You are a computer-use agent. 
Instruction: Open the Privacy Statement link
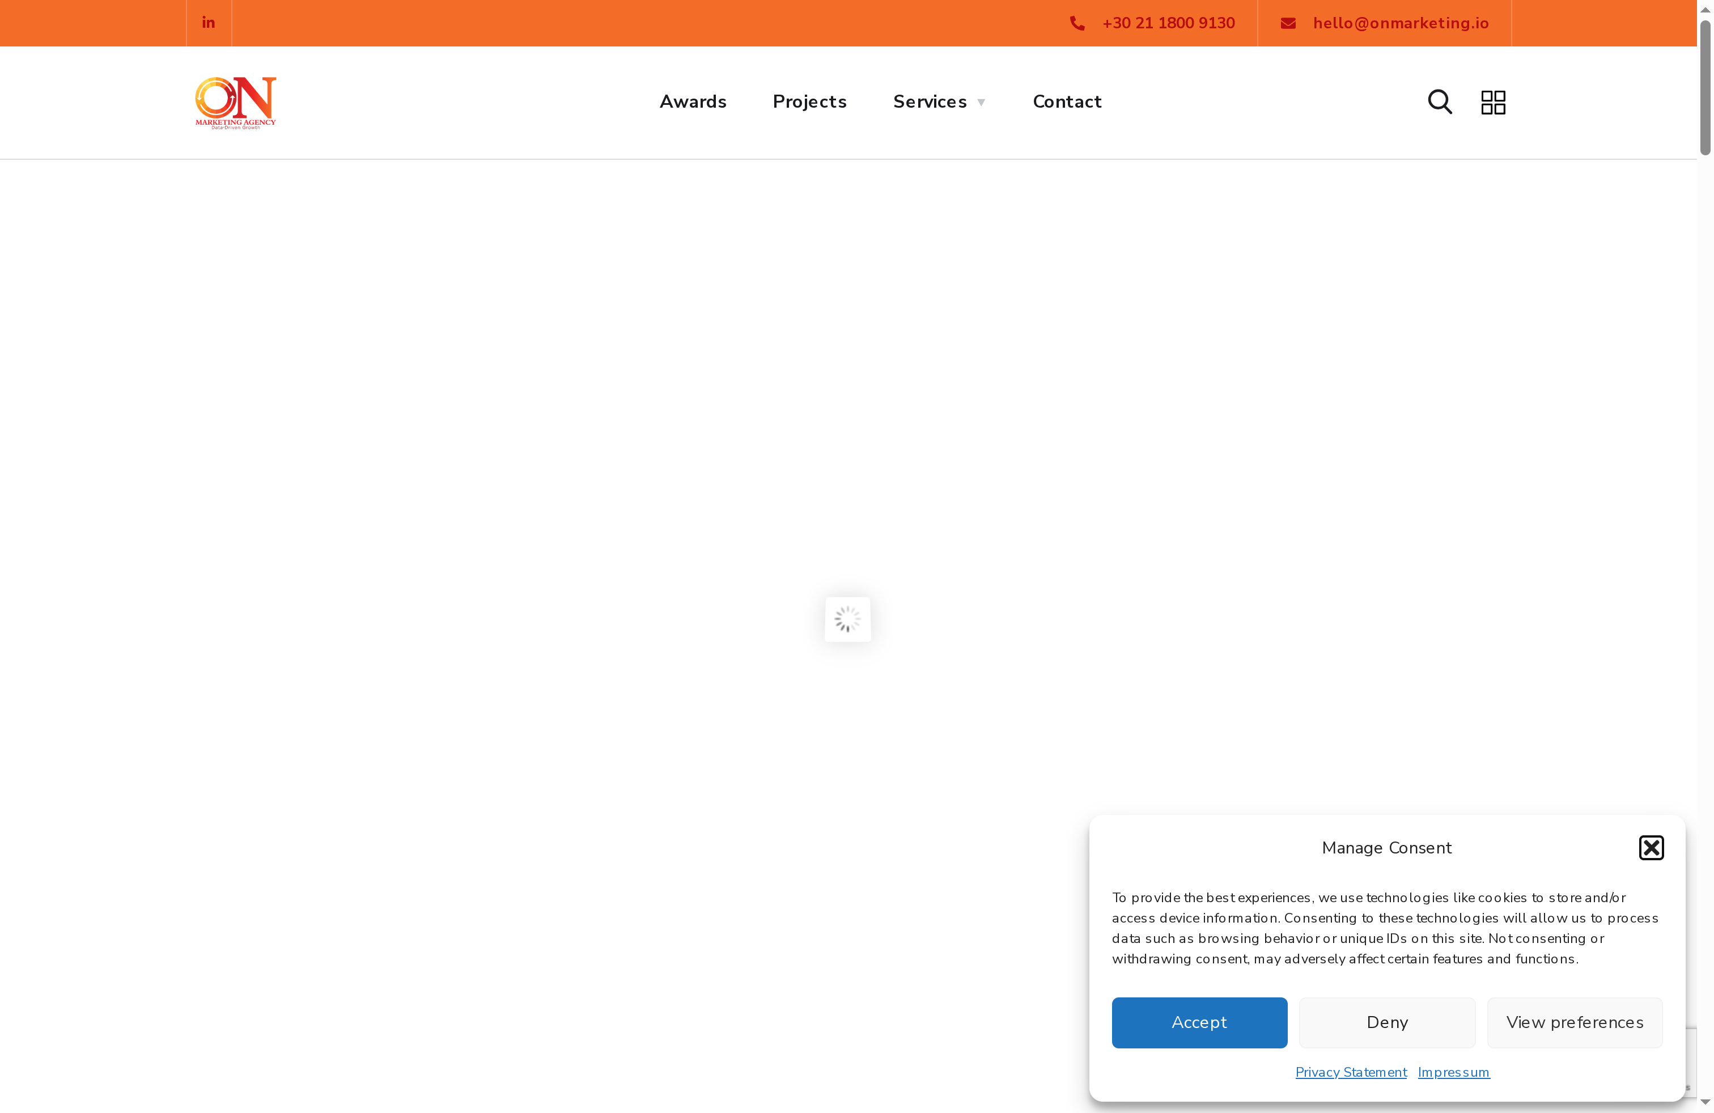coord(1350,1072)
